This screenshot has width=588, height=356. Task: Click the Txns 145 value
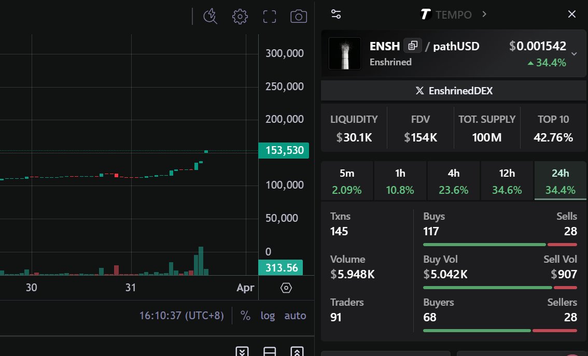[x=339, y=231]
